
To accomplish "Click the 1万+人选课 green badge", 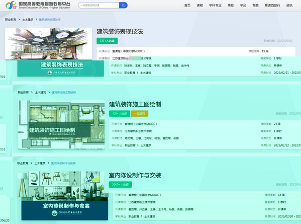I will point(107,41).
